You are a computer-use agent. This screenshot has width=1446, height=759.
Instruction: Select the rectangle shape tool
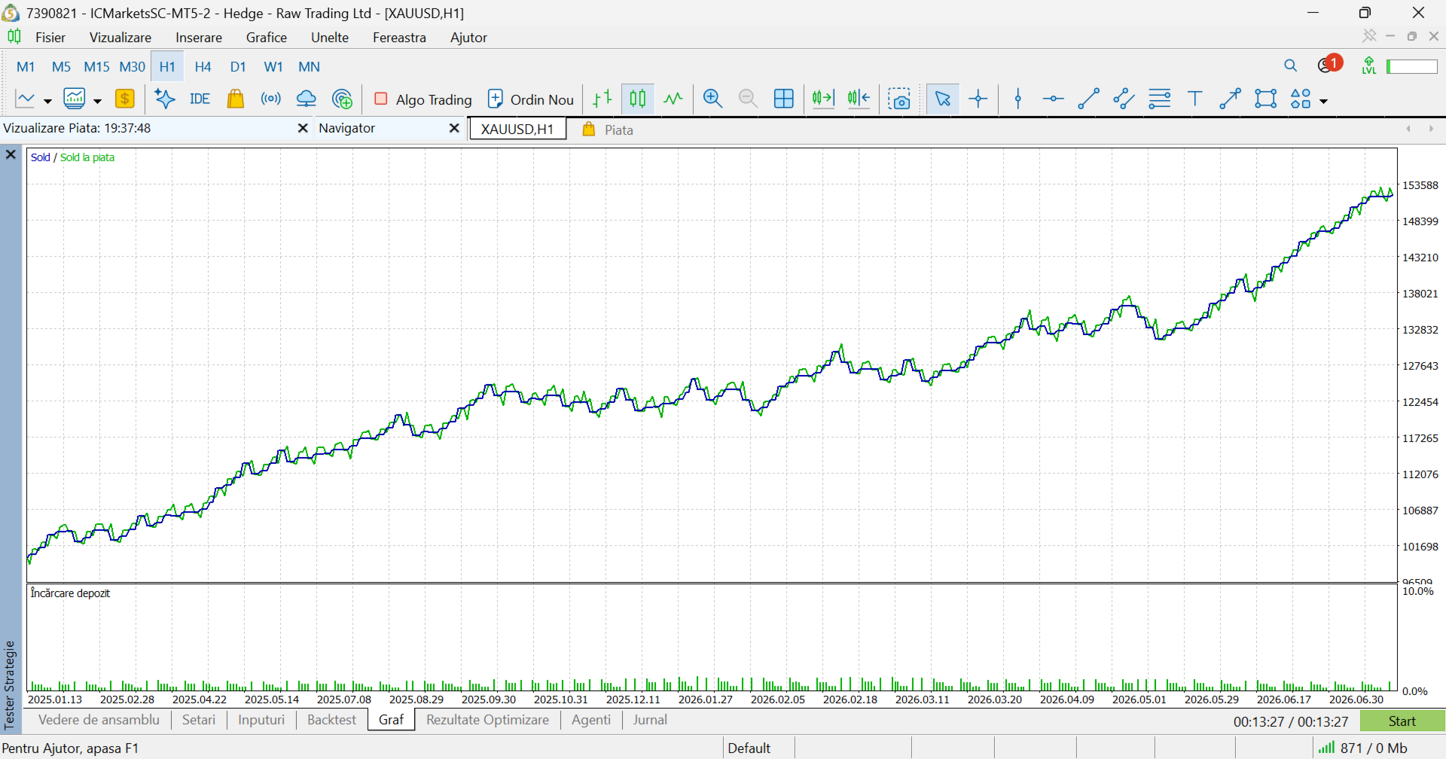click(1266, 99)
